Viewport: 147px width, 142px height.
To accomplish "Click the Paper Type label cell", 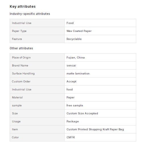I will [37, 31].
